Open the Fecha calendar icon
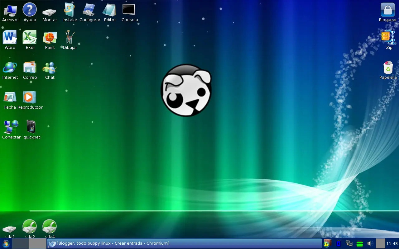This screenshot has width=399, height=249. point(10,97)
